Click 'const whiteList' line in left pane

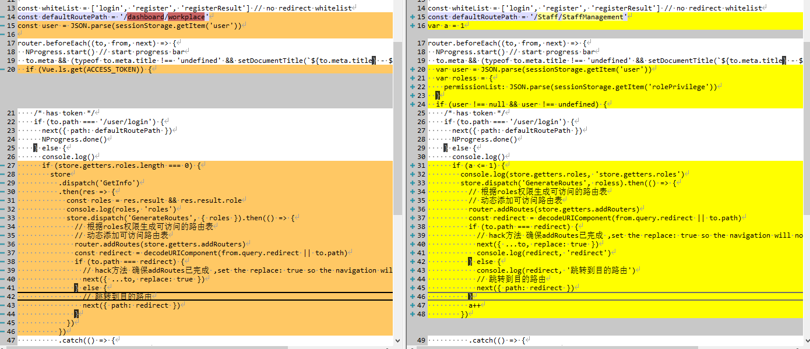(x=186, y=8)
